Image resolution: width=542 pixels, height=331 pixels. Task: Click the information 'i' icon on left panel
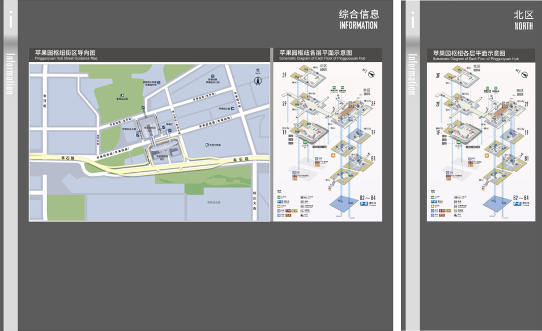10,20
